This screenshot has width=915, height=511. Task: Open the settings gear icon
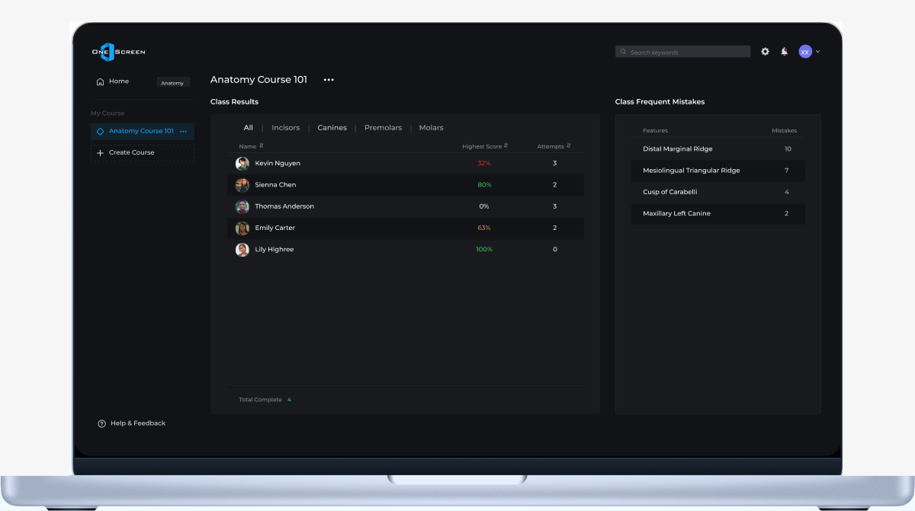(x=766, y=52)
